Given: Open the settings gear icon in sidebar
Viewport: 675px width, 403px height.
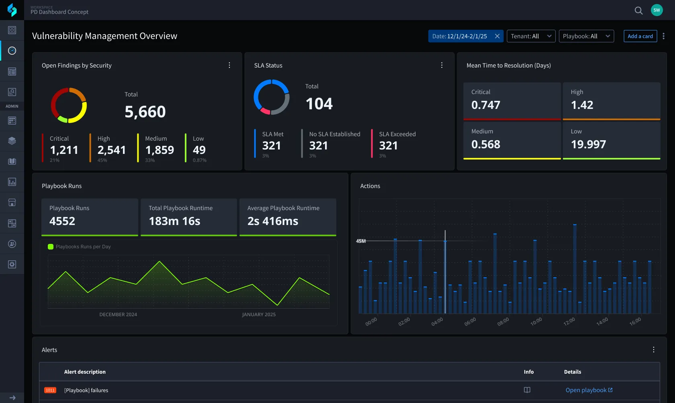Looking at the screenshot, I should tap(12, 264).
